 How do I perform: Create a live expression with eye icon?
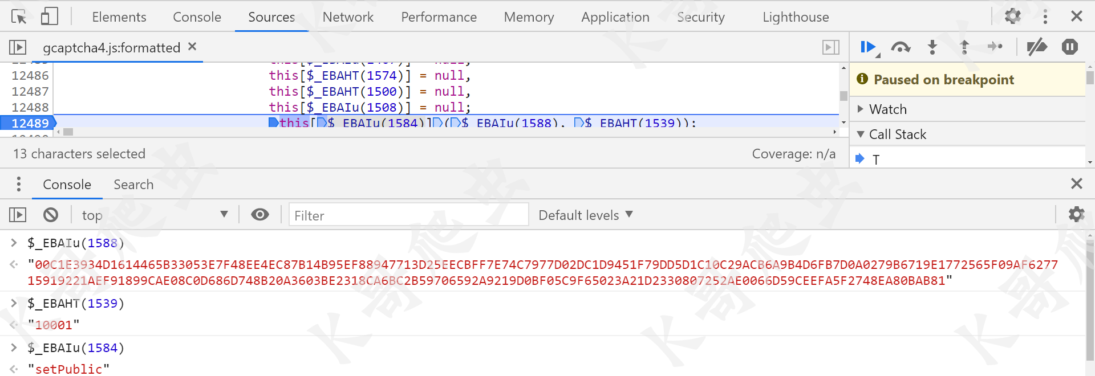point(260,214)
